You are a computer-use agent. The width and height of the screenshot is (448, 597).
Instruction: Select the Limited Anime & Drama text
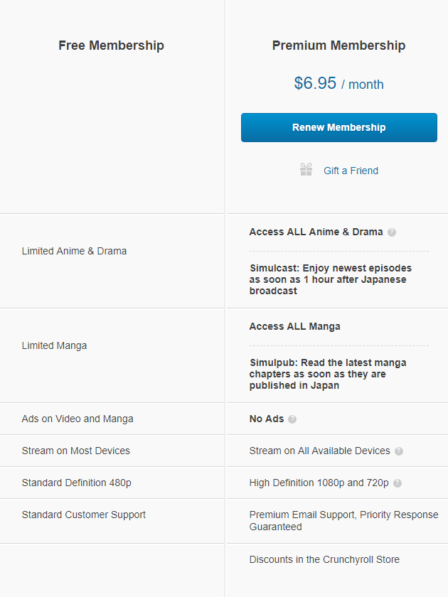coord(74,251)
